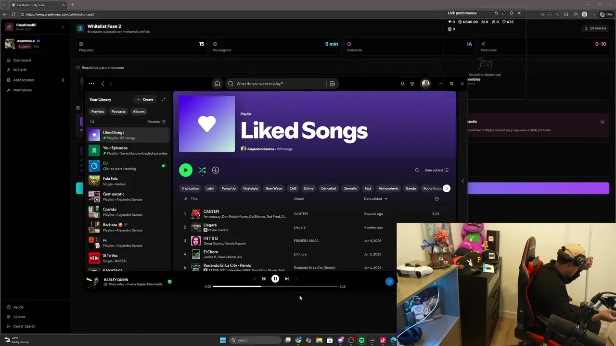Select the Trap Latino genre chip

190,188
